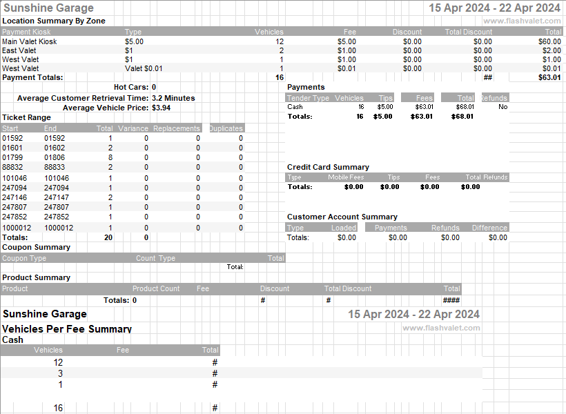This screenshot has height=414, width=566.
Task: Click the Product Summary heading
Action: pos(36,277)
